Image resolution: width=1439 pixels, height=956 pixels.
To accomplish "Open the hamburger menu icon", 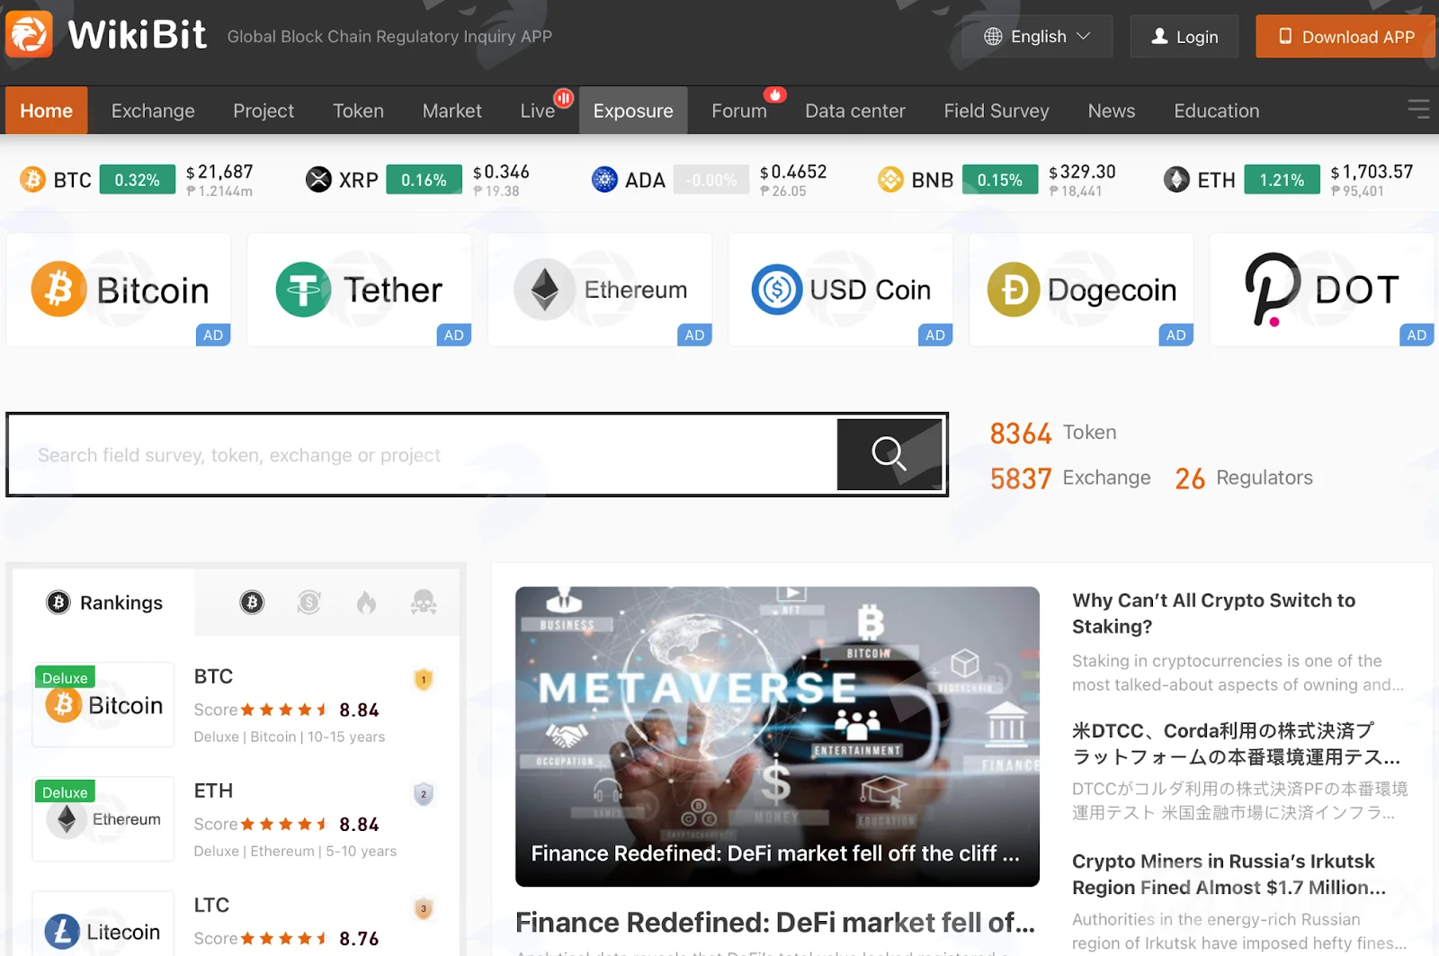I will (1418, 110).
